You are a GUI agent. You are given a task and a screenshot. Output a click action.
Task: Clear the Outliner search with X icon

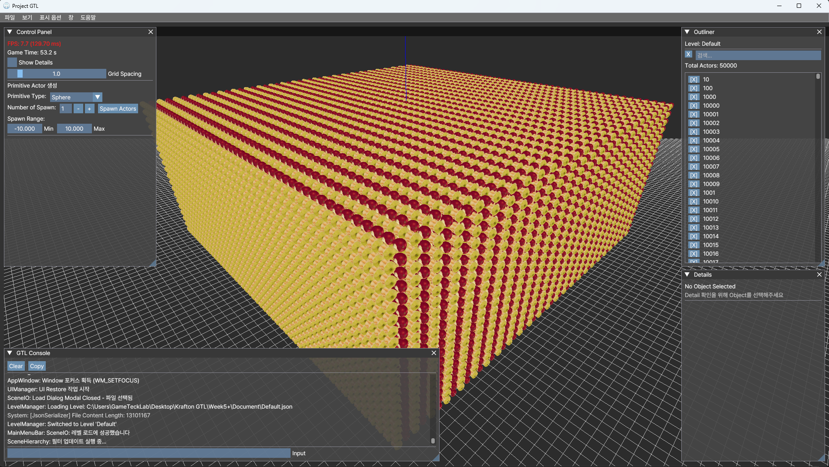(x=688, y=54)
